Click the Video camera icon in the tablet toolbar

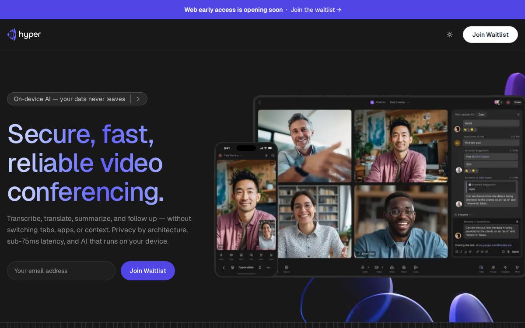377,267
